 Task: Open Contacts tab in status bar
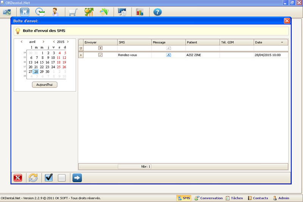(258, 198)
